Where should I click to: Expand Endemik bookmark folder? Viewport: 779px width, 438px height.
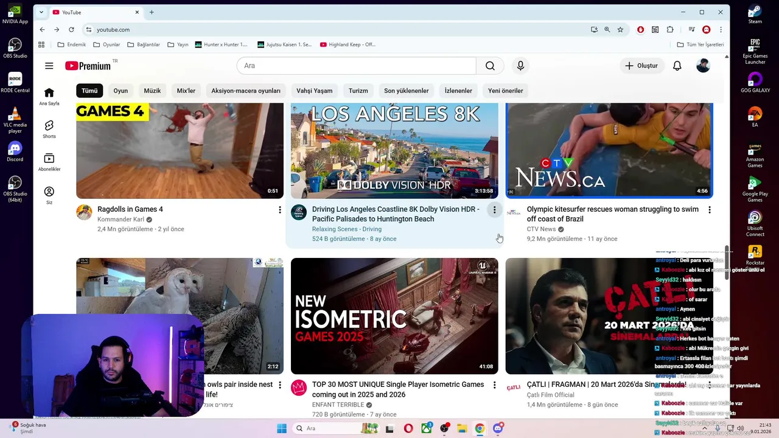tap(72, 44)
